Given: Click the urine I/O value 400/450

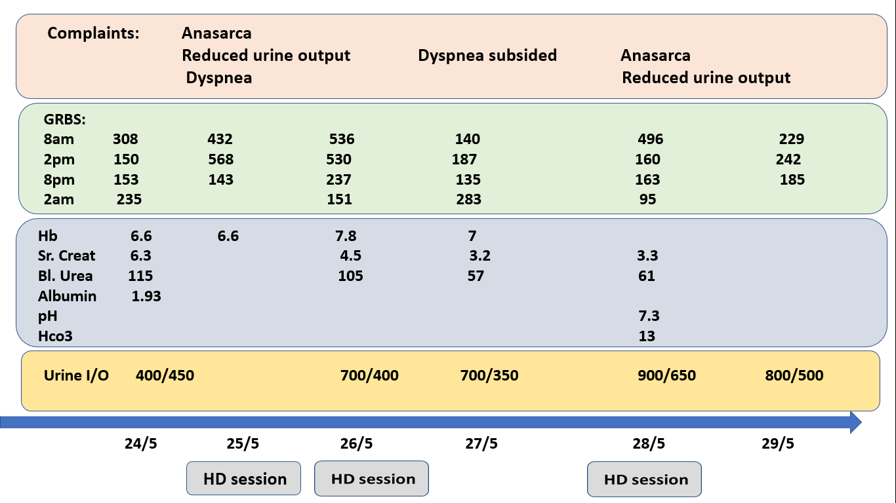Looking at the screenshot, I should coord(165,376).
